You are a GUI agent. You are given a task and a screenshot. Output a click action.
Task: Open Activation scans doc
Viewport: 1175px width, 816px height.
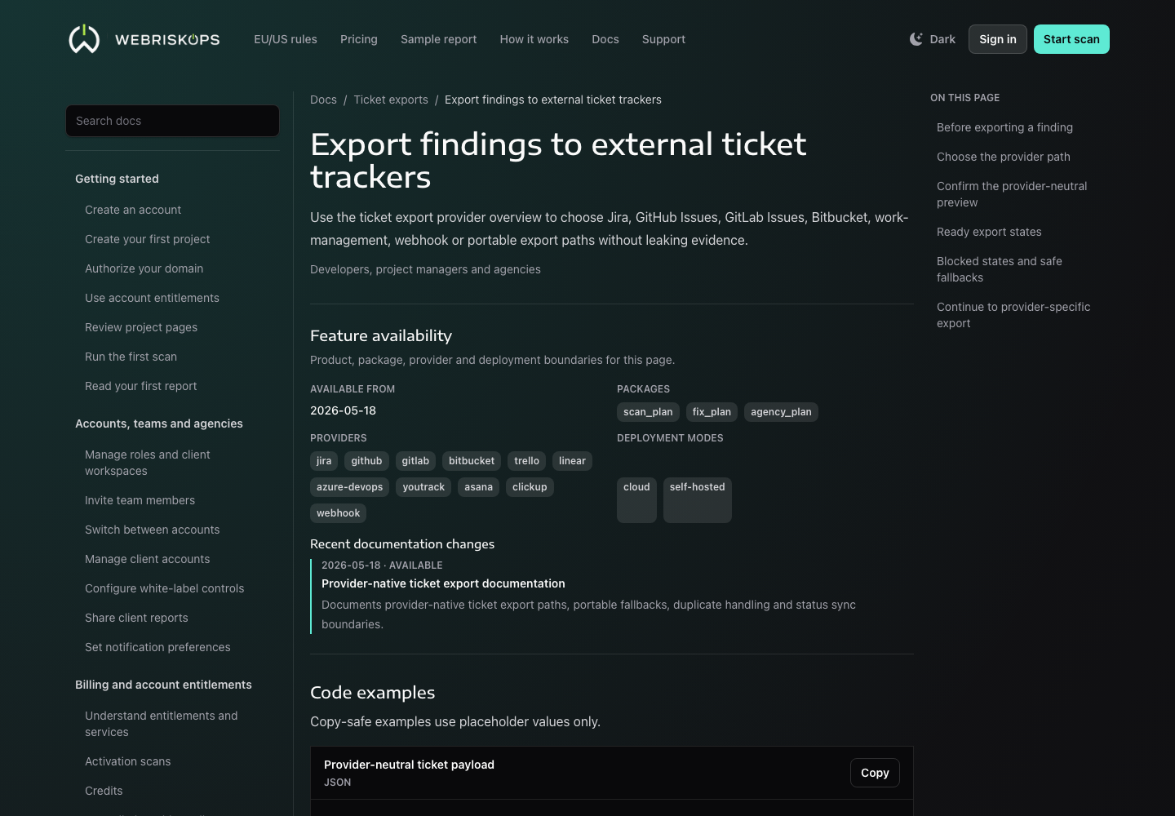pos(128,761)
